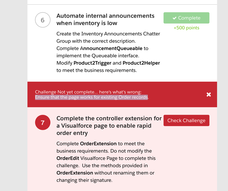
Task: Click 'changing their signature' text in step 7
Action: [84, 180]
